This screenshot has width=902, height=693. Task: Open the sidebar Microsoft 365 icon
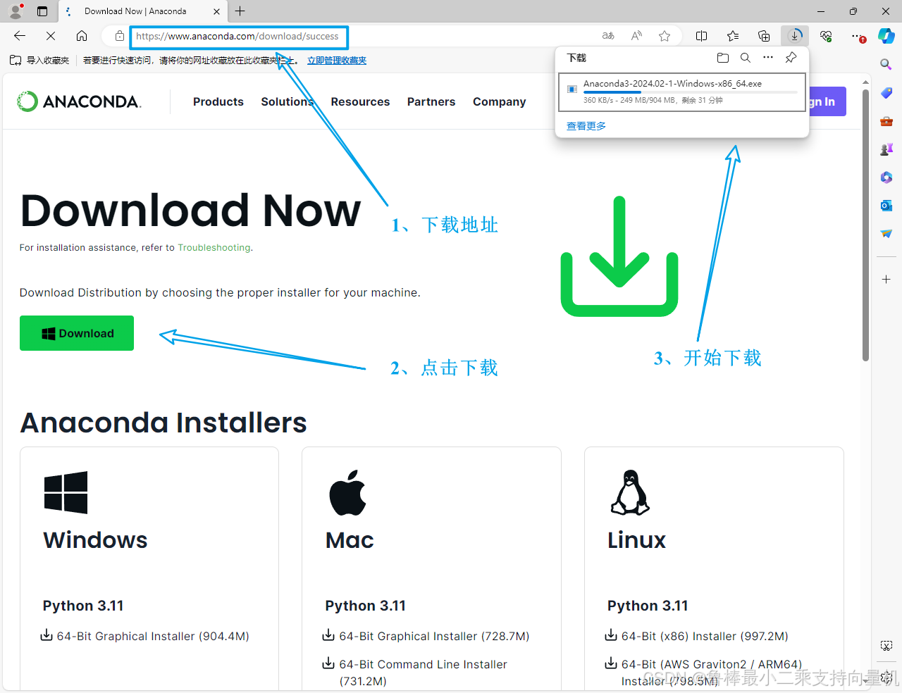(886, 177)
